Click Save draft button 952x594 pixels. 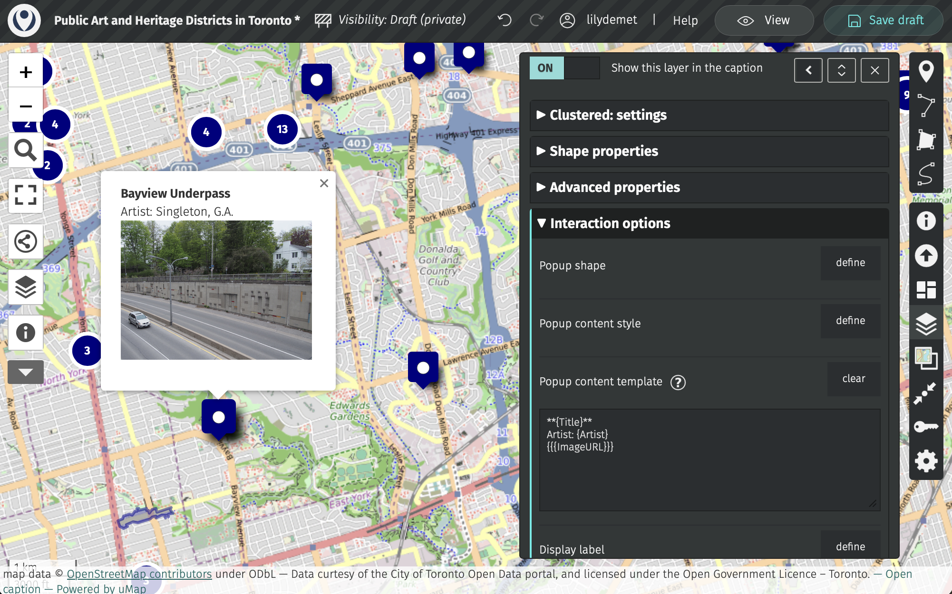click(x=884, y=20)
